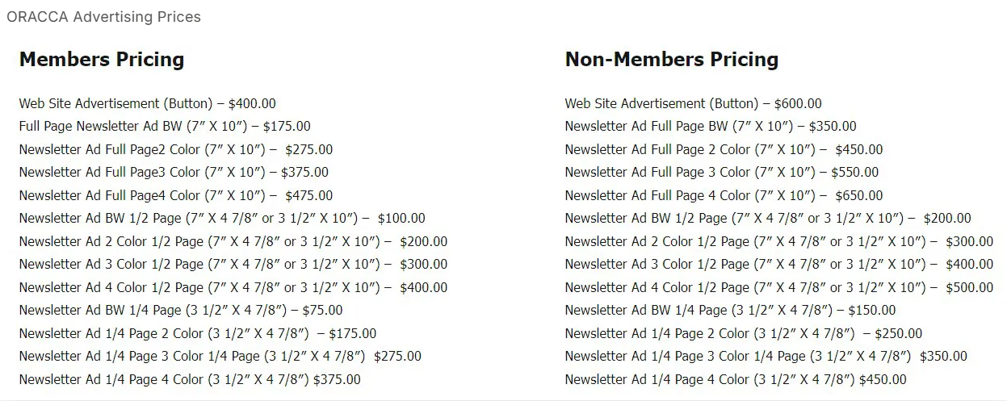
Task: Click Full Page Newsletter Ad BW $175.00
Action: click(x=165, y=127)
